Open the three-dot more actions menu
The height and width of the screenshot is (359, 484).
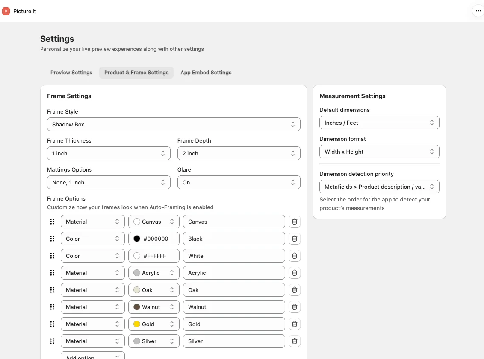(x=478, y=11)
